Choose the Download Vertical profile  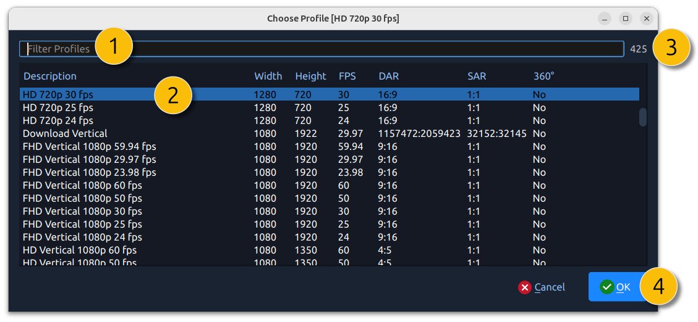(65, 133)
